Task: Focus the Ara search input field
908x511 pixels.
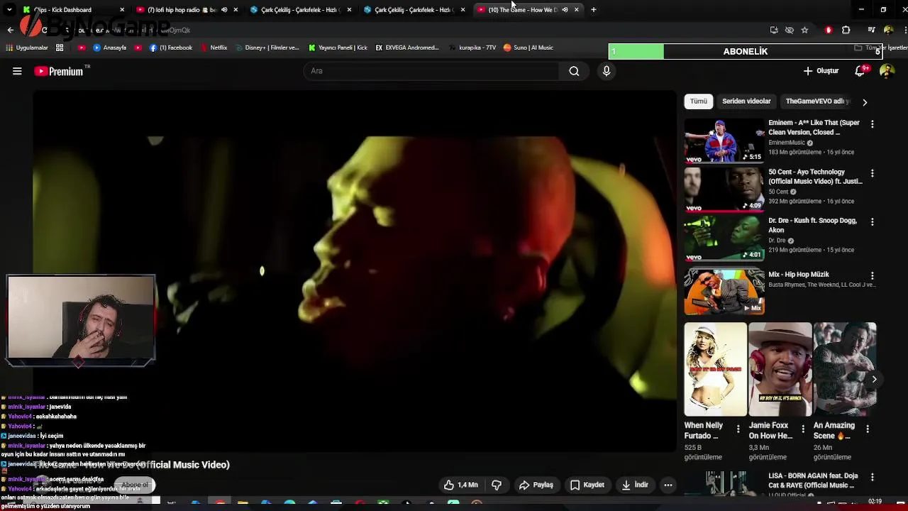Action: [x=431, y=71]
